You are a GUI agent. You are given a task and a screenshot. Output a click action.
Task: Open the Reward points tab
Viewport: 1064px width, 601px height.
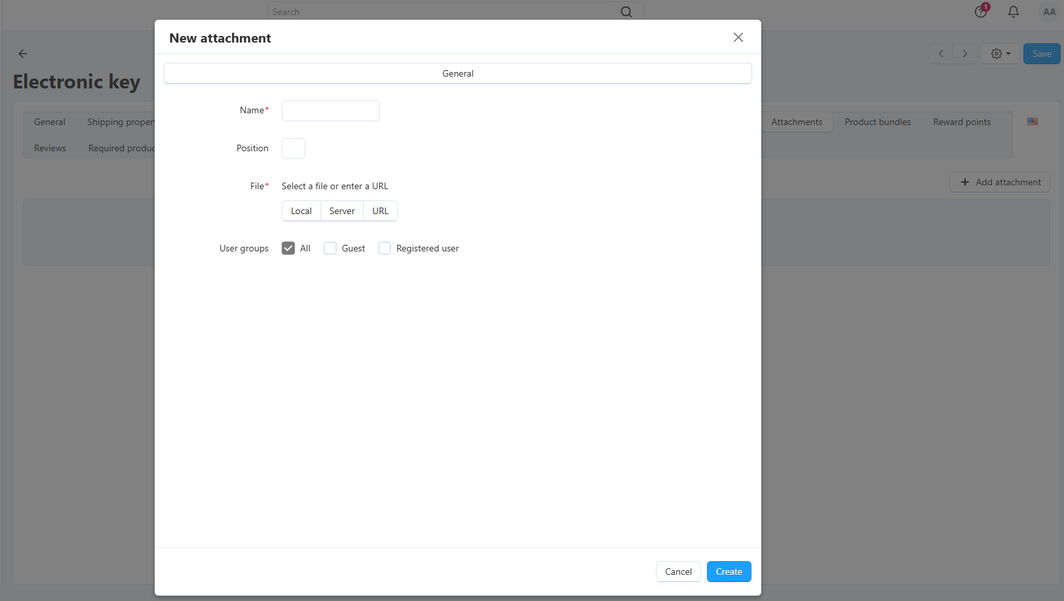[962, 122]
